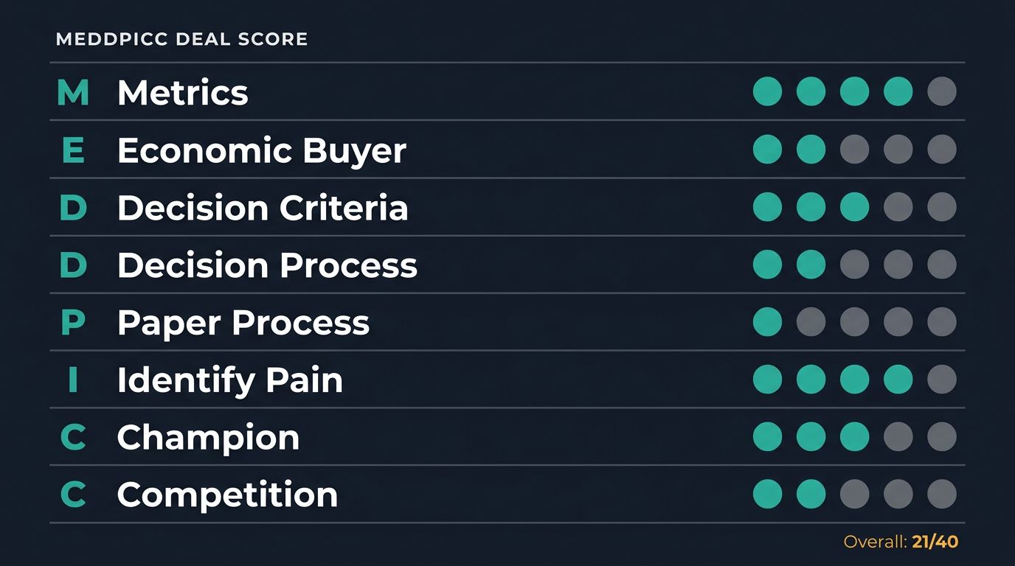
Task: Click the fifth dot in Metrics row
Action: [x=942, y=92]
